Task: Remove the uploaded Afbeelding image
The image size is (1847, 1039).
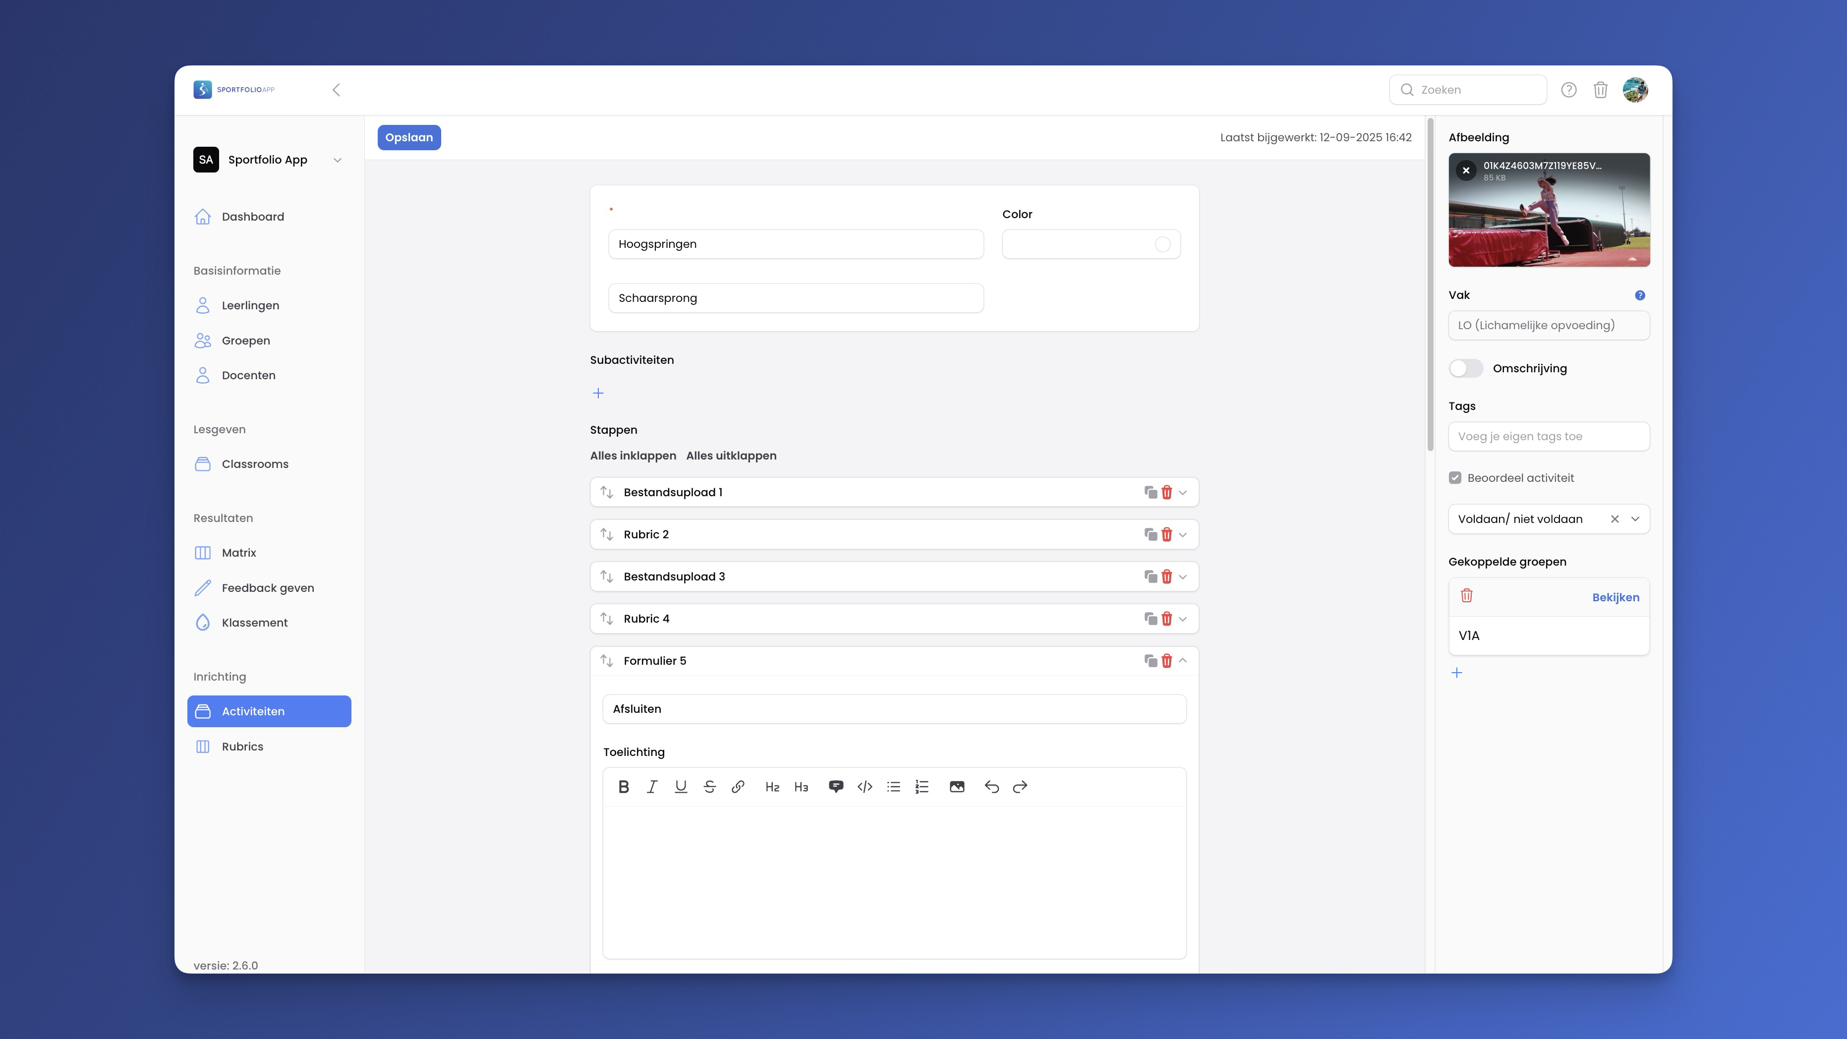Action: [x=1465, y=171]
